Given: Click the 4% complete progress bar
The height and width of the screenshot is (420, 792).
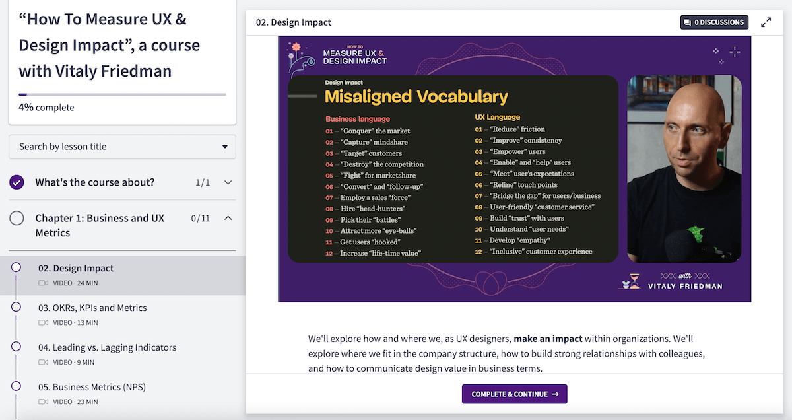Looking at the screenshot, I should point(122,93).
